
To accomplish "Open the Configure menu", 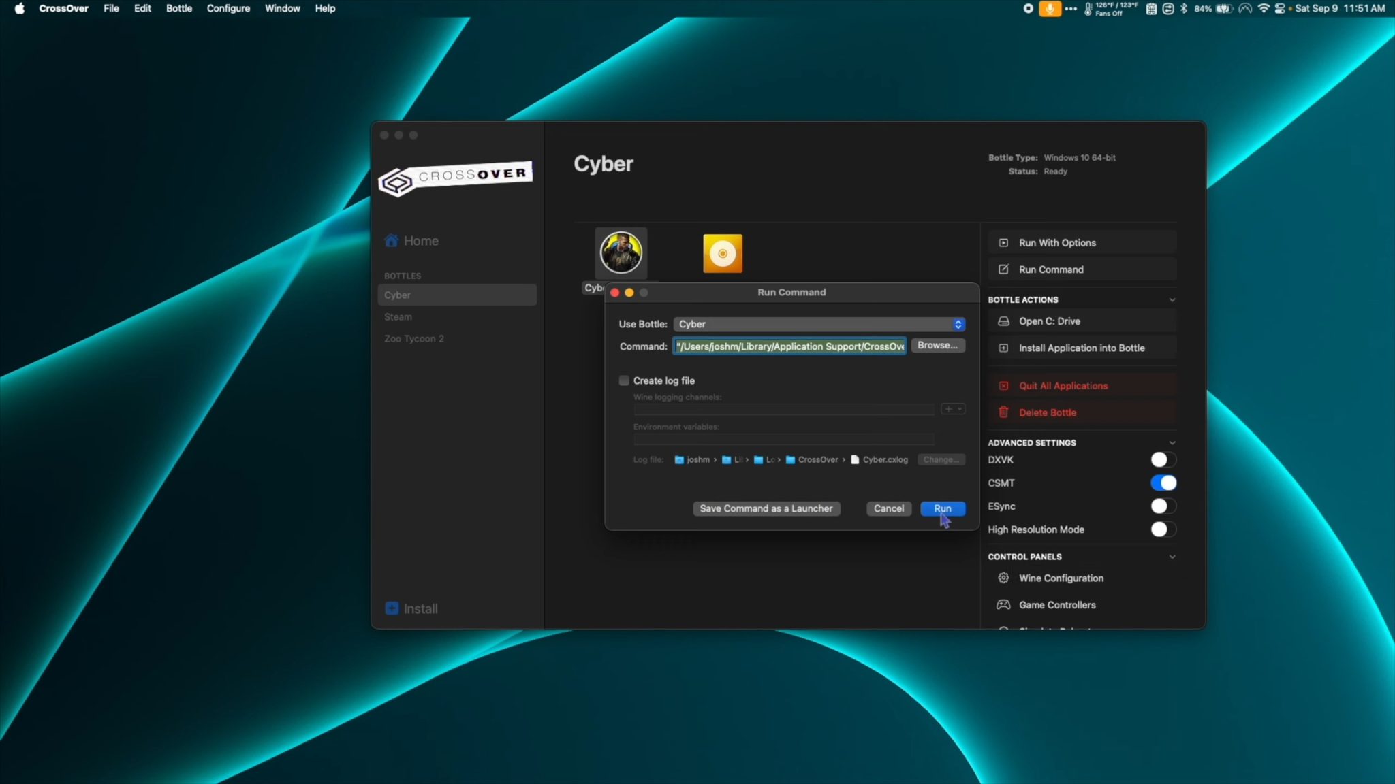I will coord(228,8).
